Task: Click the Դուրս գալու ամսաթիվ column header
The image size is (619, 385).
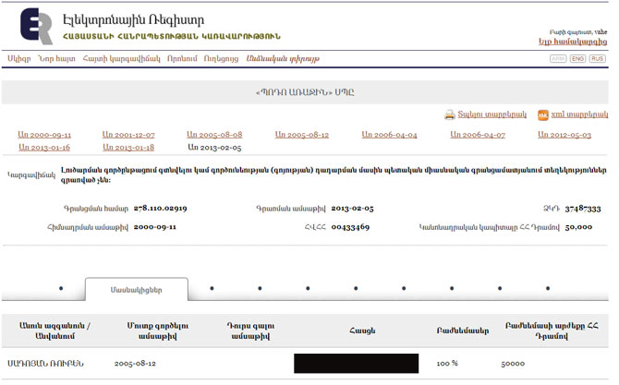Action: (250, 331)
